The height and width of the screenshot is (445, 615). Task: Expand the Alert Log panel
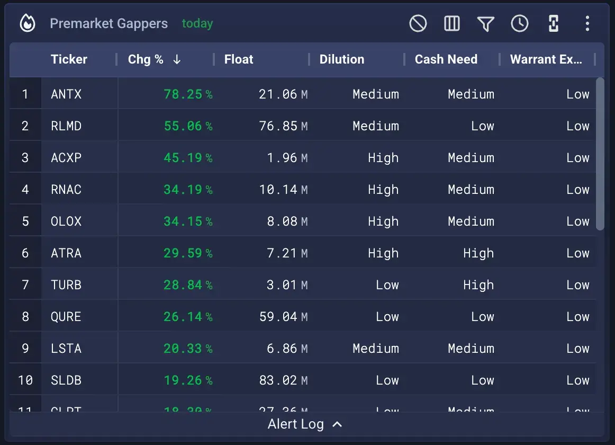tap(306, 424)
